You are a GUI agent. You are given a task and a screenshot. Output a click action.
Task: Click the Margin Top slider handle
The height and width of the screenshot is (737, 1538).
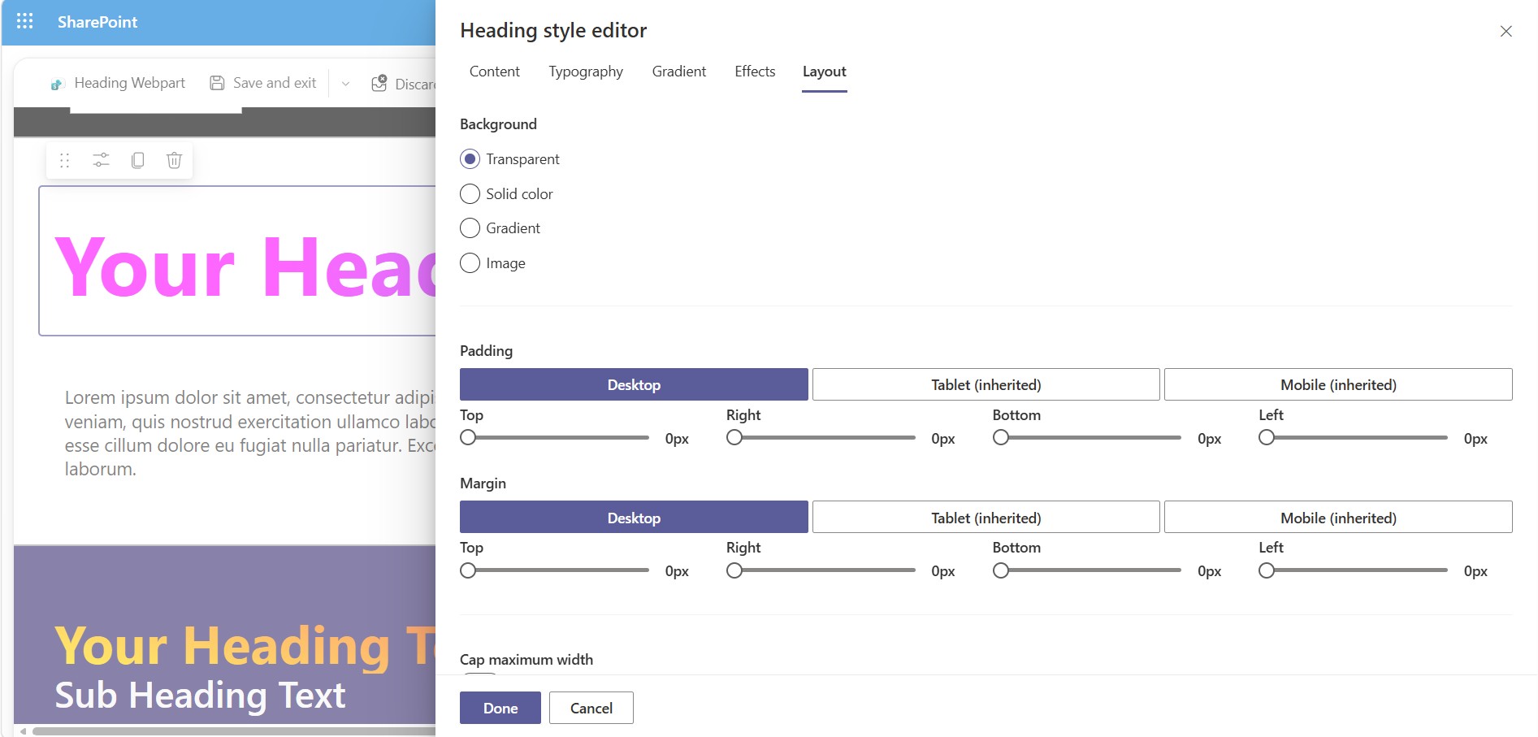pyautogui.click(x=468, y=570)
